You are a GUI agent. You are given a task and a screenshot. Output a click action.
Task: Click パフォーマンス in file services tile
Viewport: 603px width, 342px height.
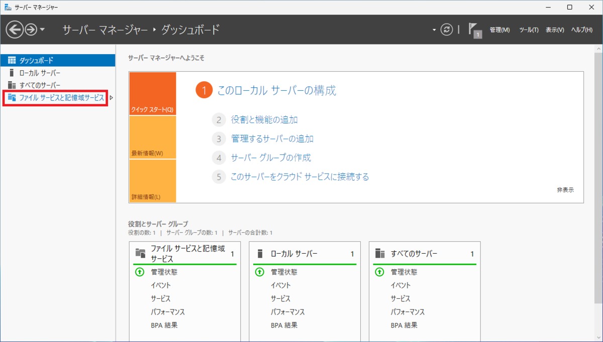pyautogui.click(x=168, y=312)
